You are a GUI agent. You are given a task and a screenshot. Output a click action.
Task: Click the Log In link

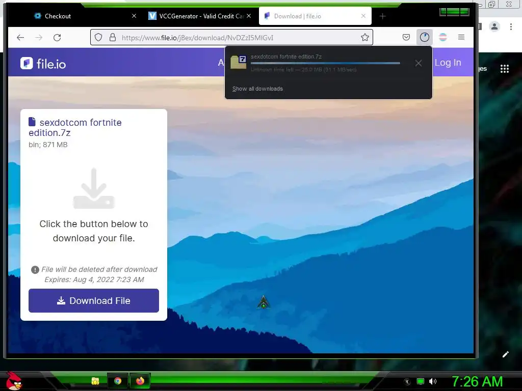click(x=448, y=63)
